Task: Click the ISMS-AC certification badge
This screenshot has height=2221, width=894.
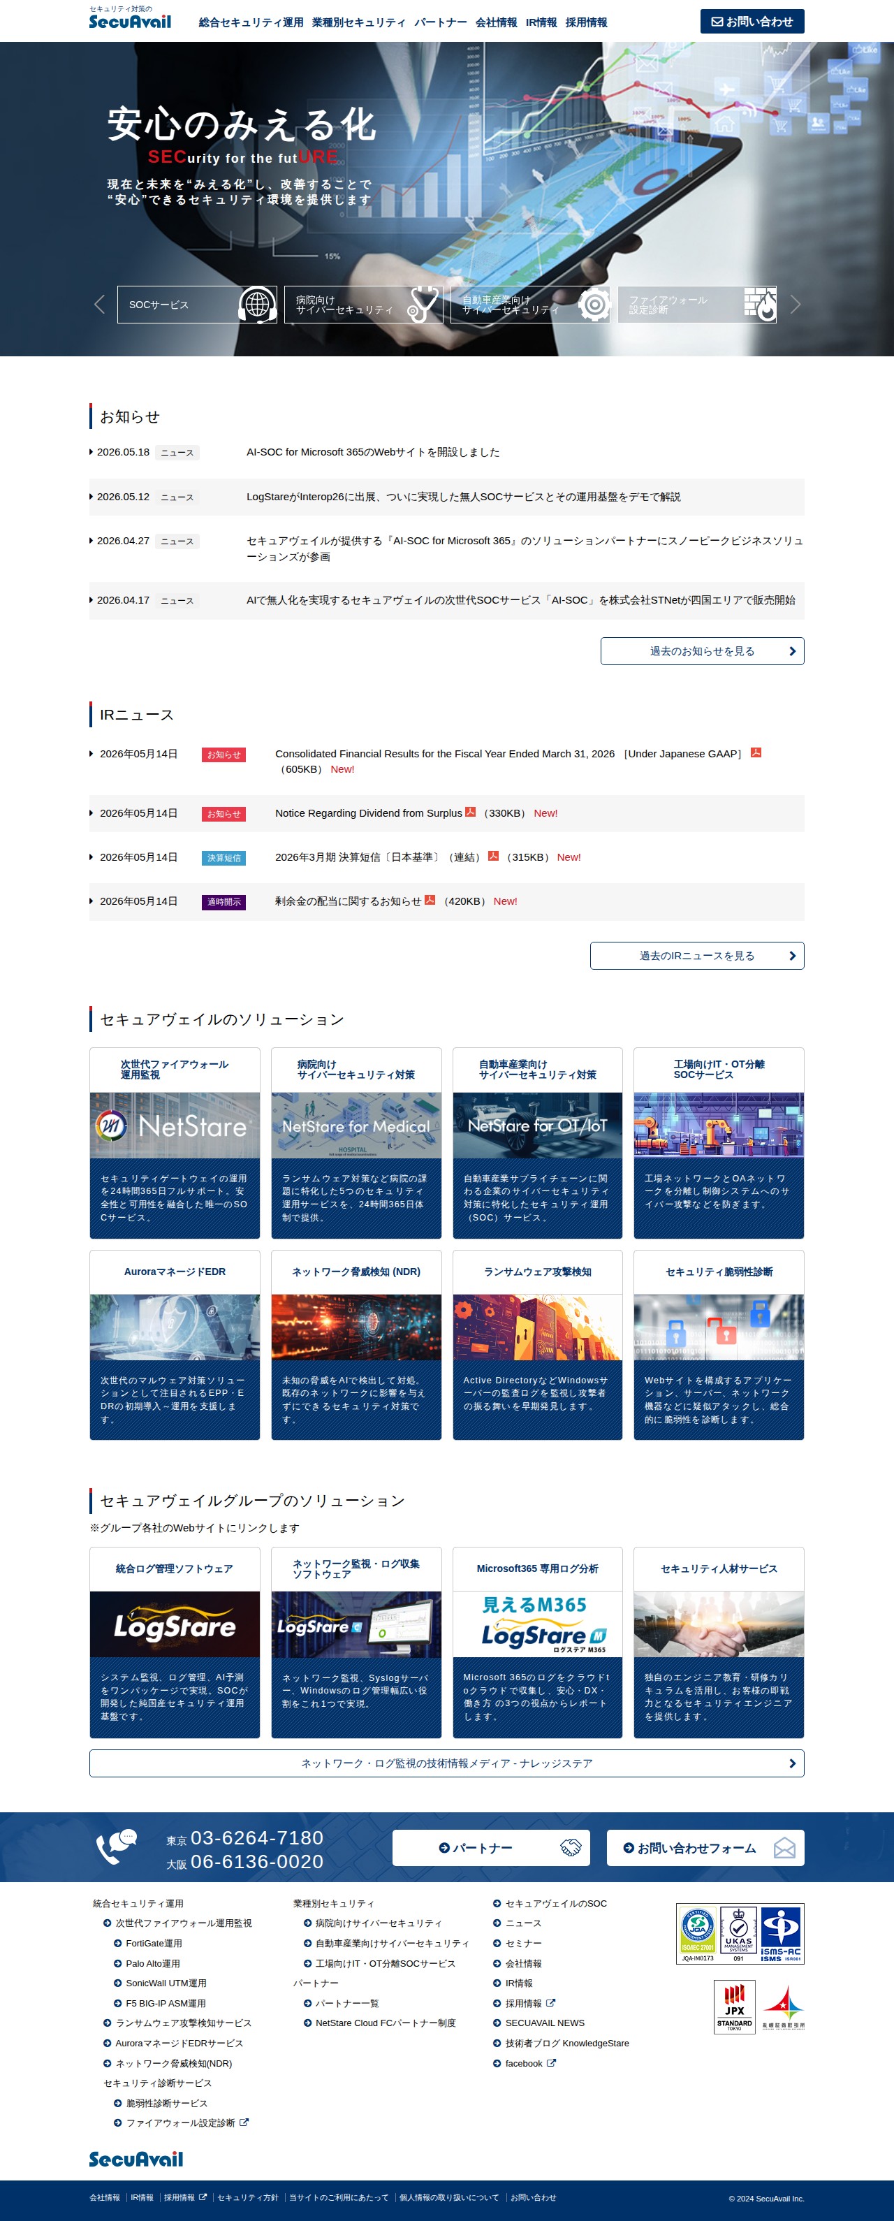Action: click(781, 1933)
